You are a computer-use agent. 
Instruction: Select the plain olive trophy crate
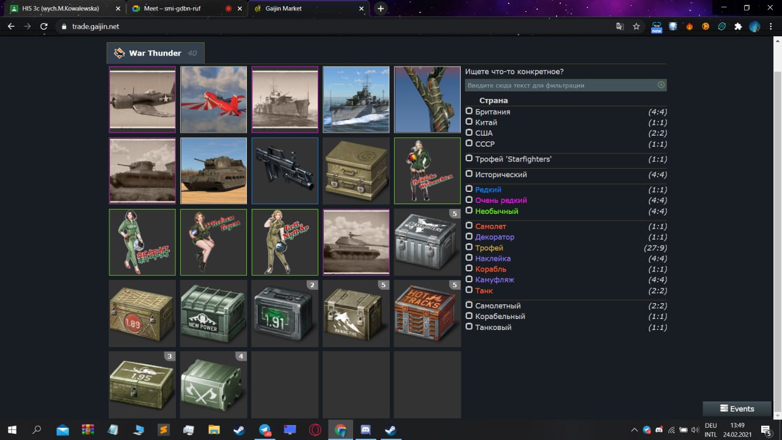356,170
